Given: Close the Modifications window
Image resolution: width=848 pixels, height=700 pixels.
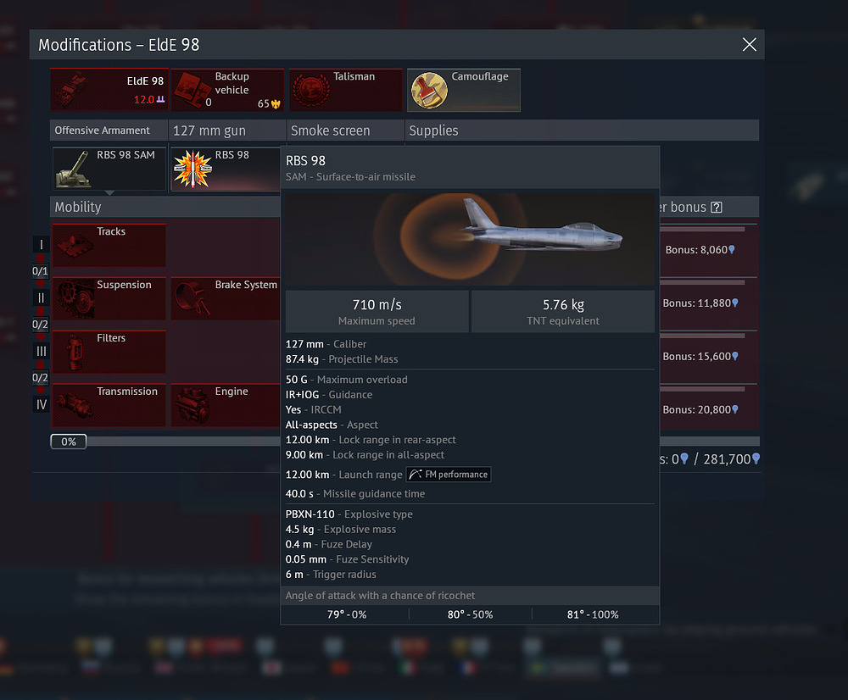Looking at the screenshot, I should [x=749, y=44].
